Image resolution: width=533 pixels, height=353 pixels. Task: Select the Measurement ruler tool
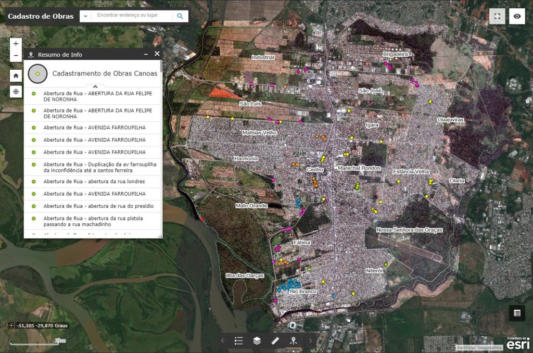276,341
